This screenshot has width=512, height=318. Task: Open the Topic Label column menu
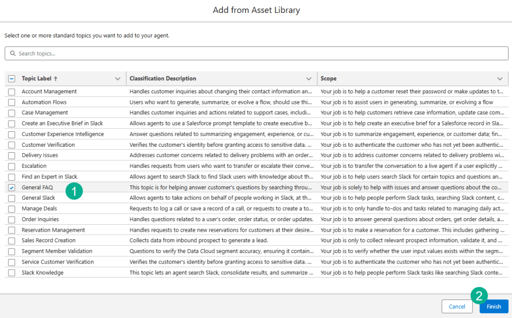click(x=117, y=79)
